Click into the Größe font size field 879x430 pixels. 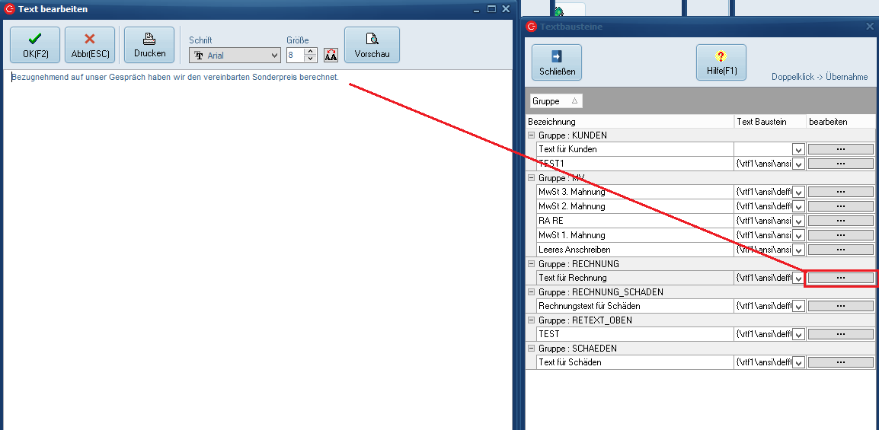click(296, 56)
